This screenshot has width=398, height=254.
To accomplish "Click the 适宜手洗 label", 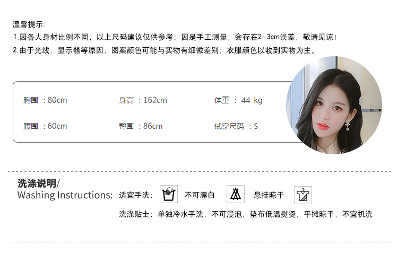I will click(135, 195).
